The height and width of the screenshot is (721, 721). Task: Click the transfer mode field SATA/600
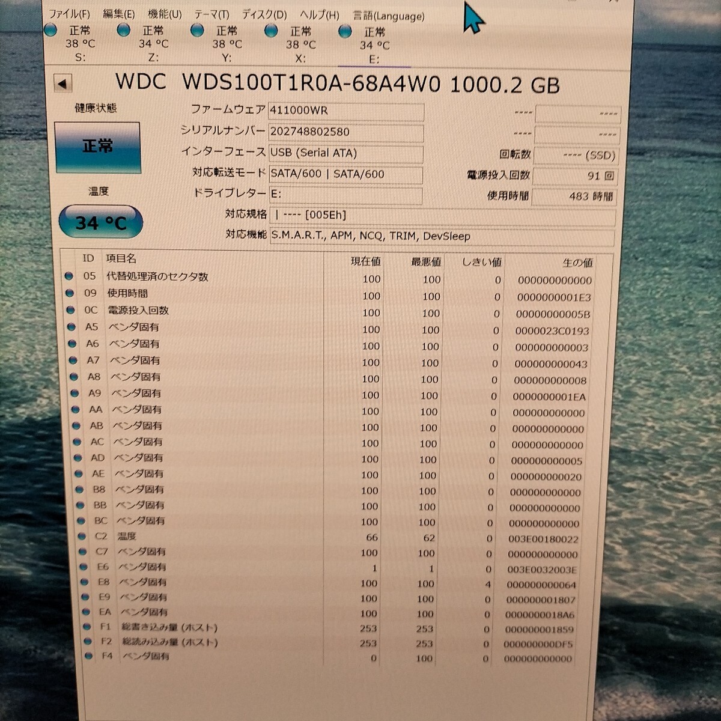(x=345, y=175)
